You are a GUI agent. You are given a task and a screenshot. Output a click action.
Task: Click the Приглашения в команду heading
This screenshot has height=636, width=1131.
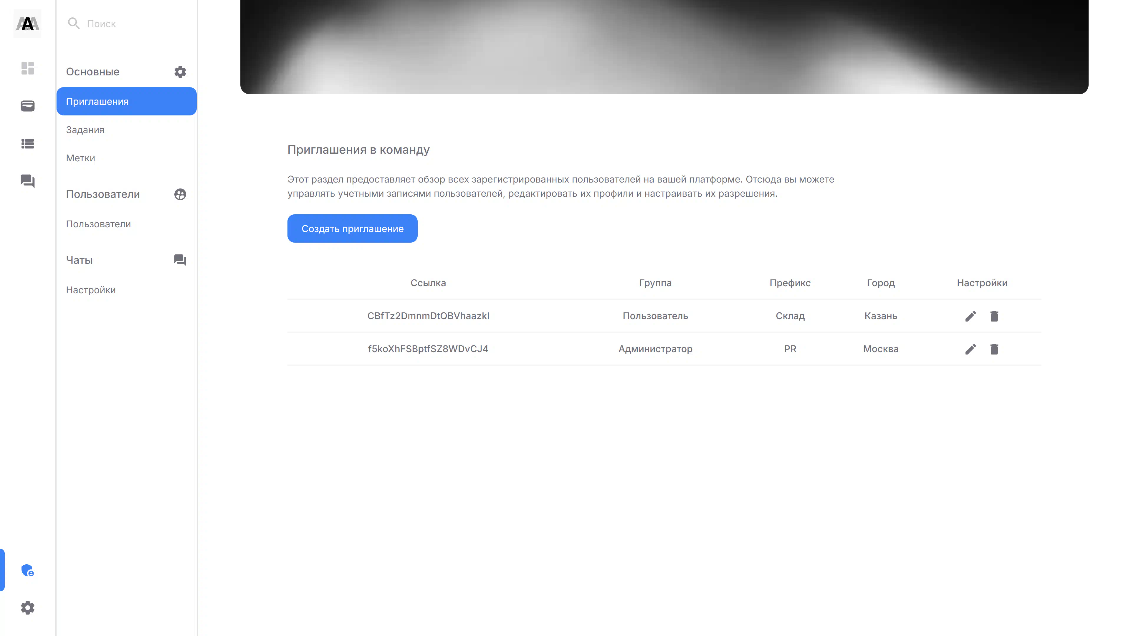(x=358, y=150)
